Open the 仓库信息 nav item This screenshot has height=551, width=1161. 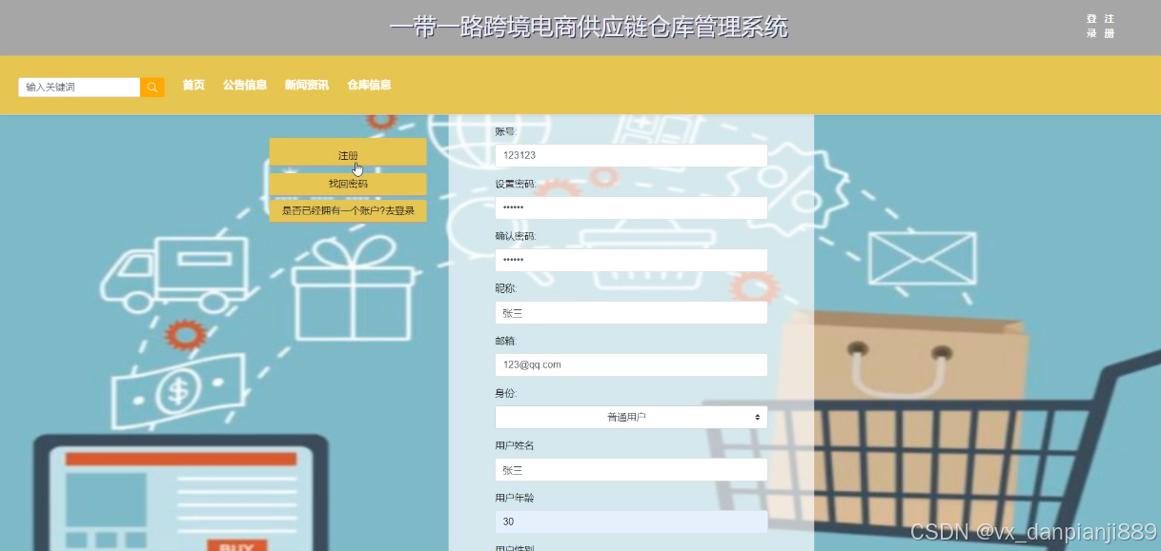(x=369, y=85)
